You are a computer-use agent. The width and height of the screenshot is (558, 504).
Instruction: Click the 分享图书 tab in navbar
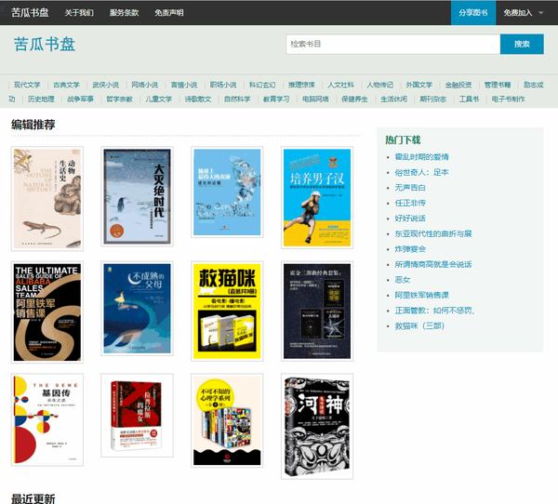coord(473,13)
